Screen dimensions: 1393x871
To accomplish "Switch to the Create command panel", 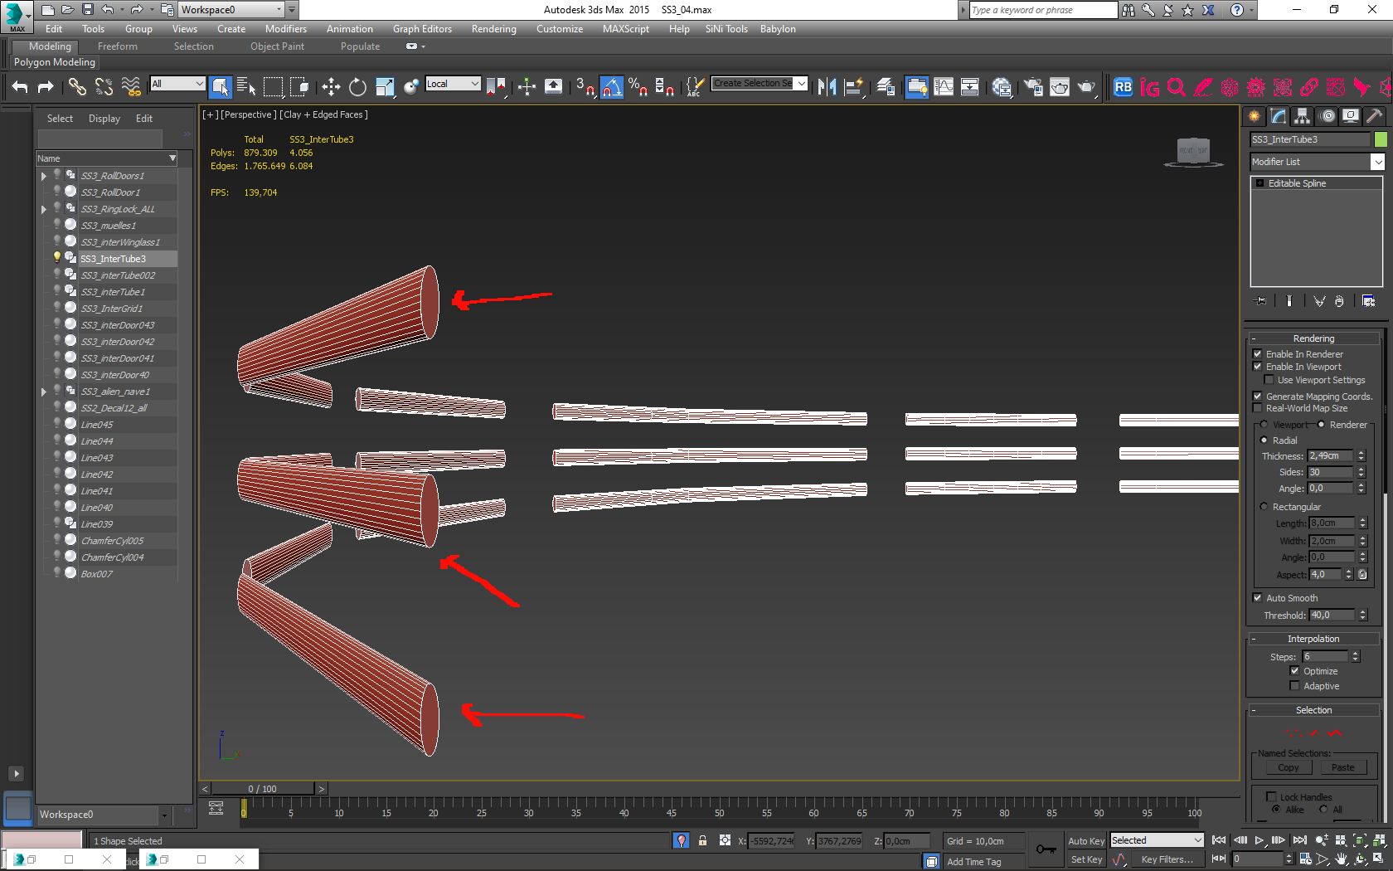I will [1255, 116].
